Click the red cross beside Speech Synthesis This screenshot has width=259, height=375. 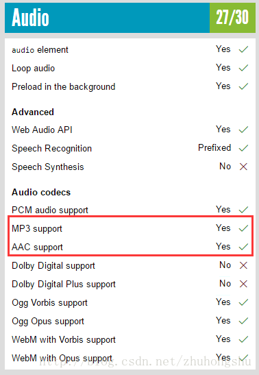pyautogui.click(x=243, y=167)
